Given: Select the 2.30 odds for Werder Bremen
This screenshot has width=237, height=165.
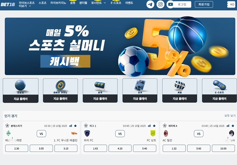Looking at the screenshot, I should [17, 148].
